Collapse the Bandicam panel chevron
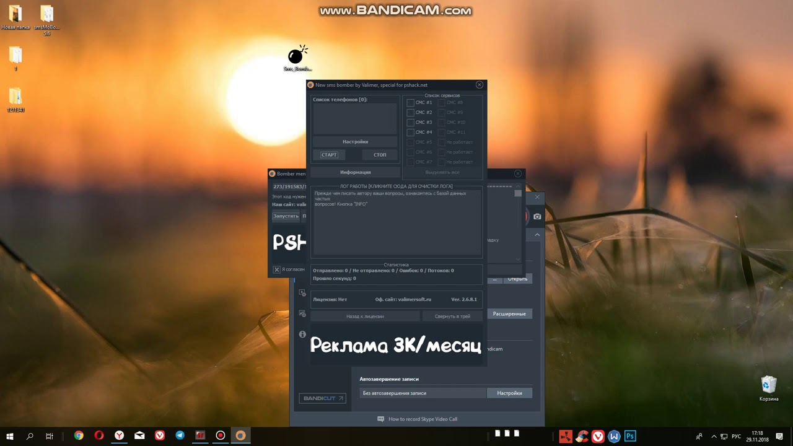Screen dimensions: 793x446 537,235
